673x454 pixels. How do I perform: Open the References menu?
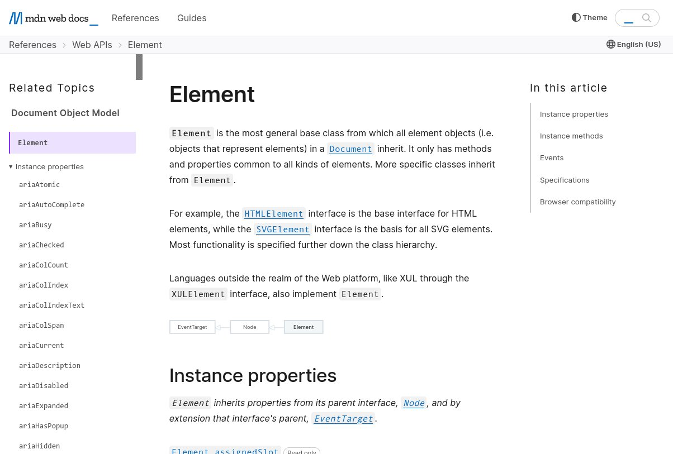click(x=135, y=18)
